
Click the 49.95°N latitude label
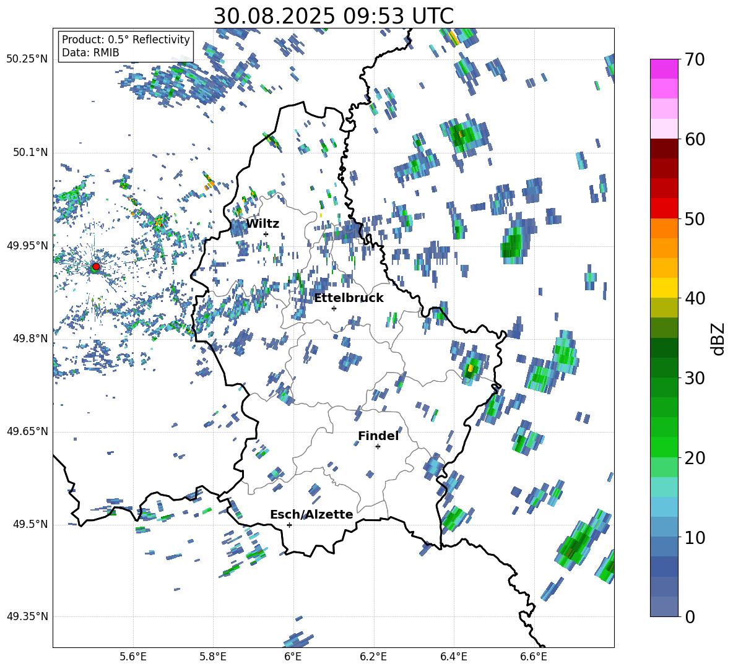coord(27,246)
